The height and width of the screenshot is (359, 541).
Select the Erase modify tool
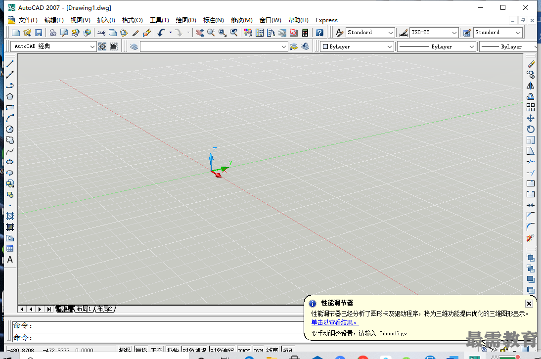(x=531, y=64)
